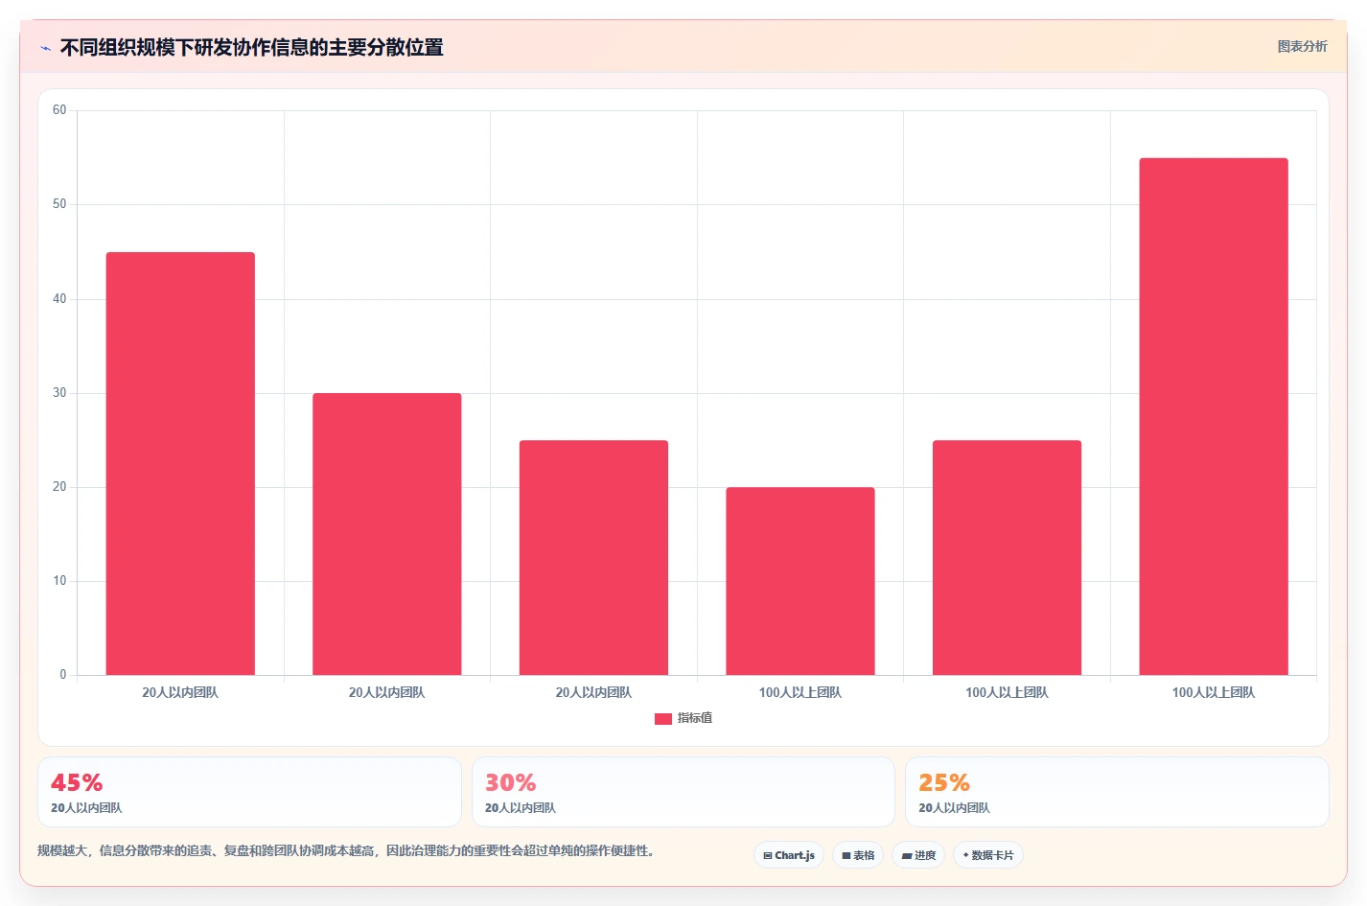Image resolution: width=1367 pixels, height=906 pixels.
Task: Click the x-axis label beneath the 45-value bar
Action: click(180, 692)
